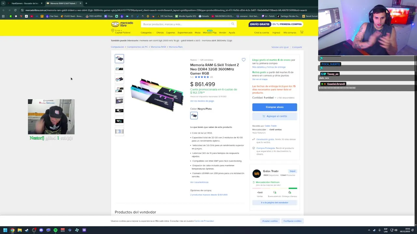Click Compartir link above product

coord(297,47)
